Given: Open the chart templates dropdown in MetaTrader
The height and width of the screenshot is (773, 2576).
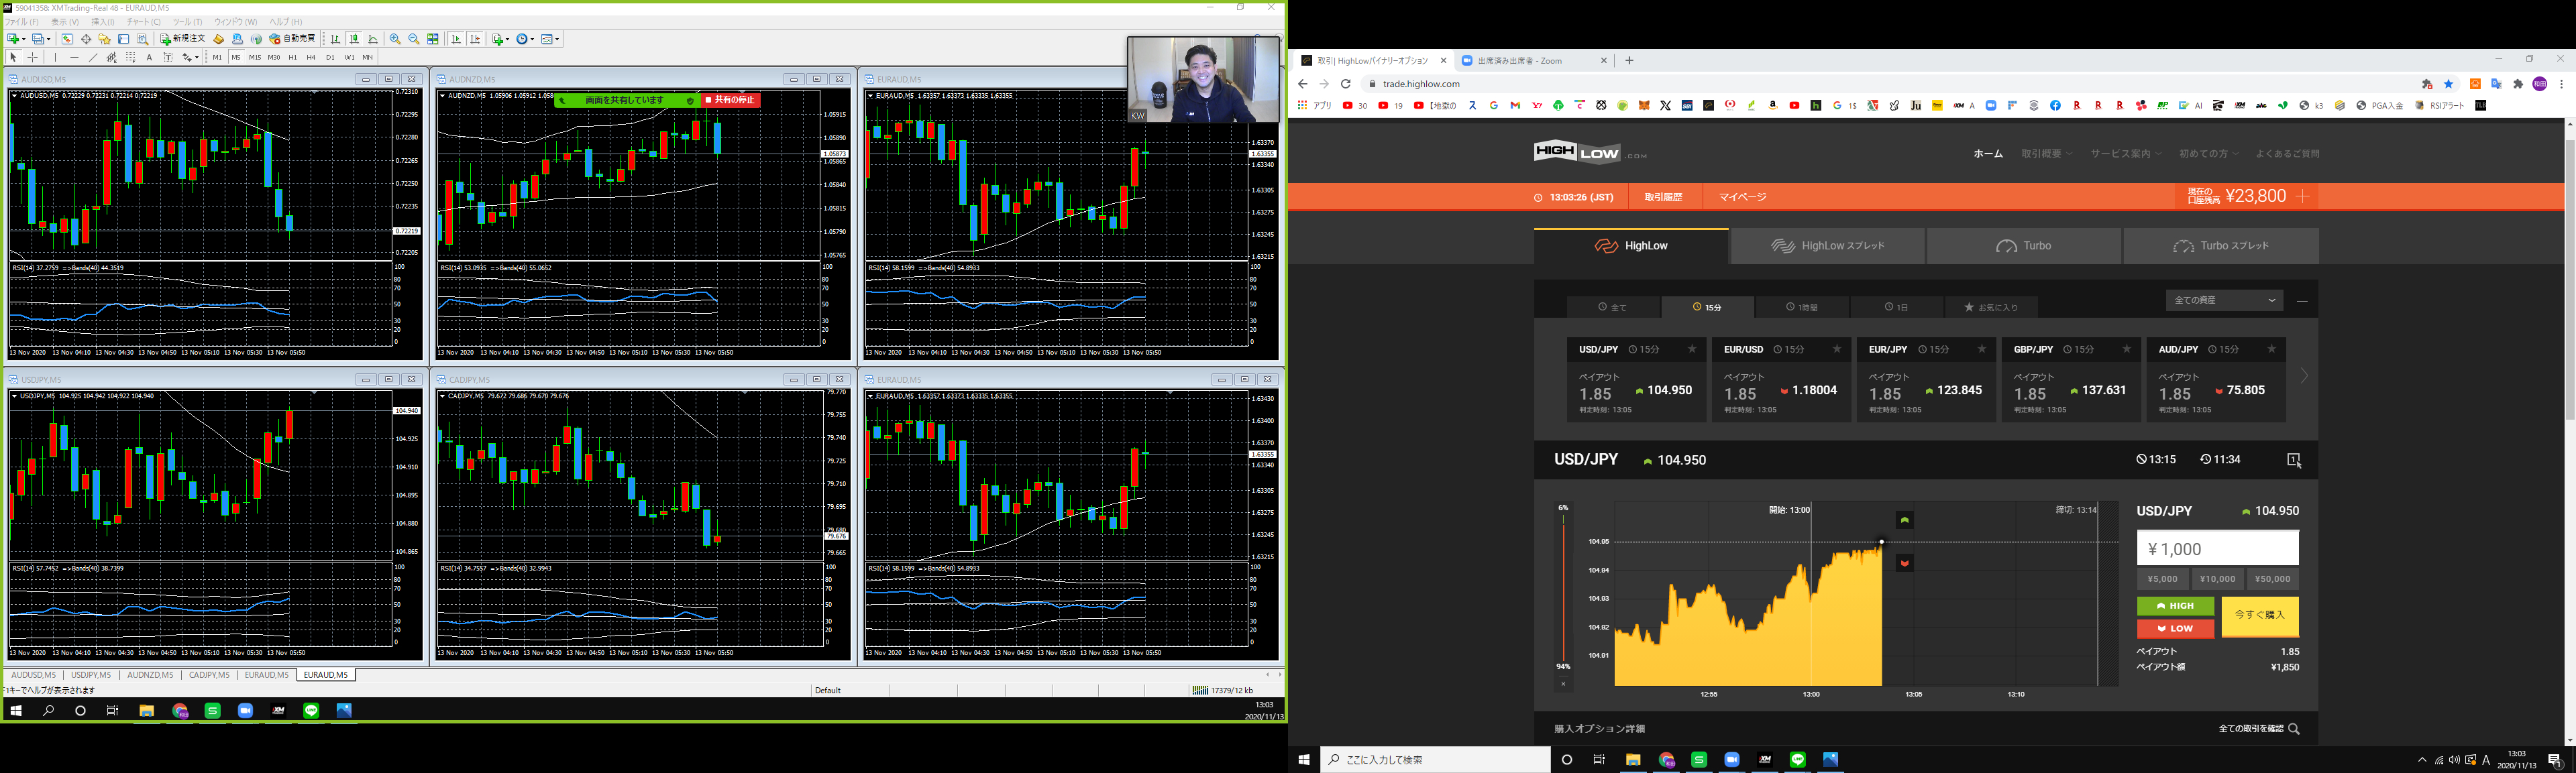Looking at the screenshot, I should [550, 39].
